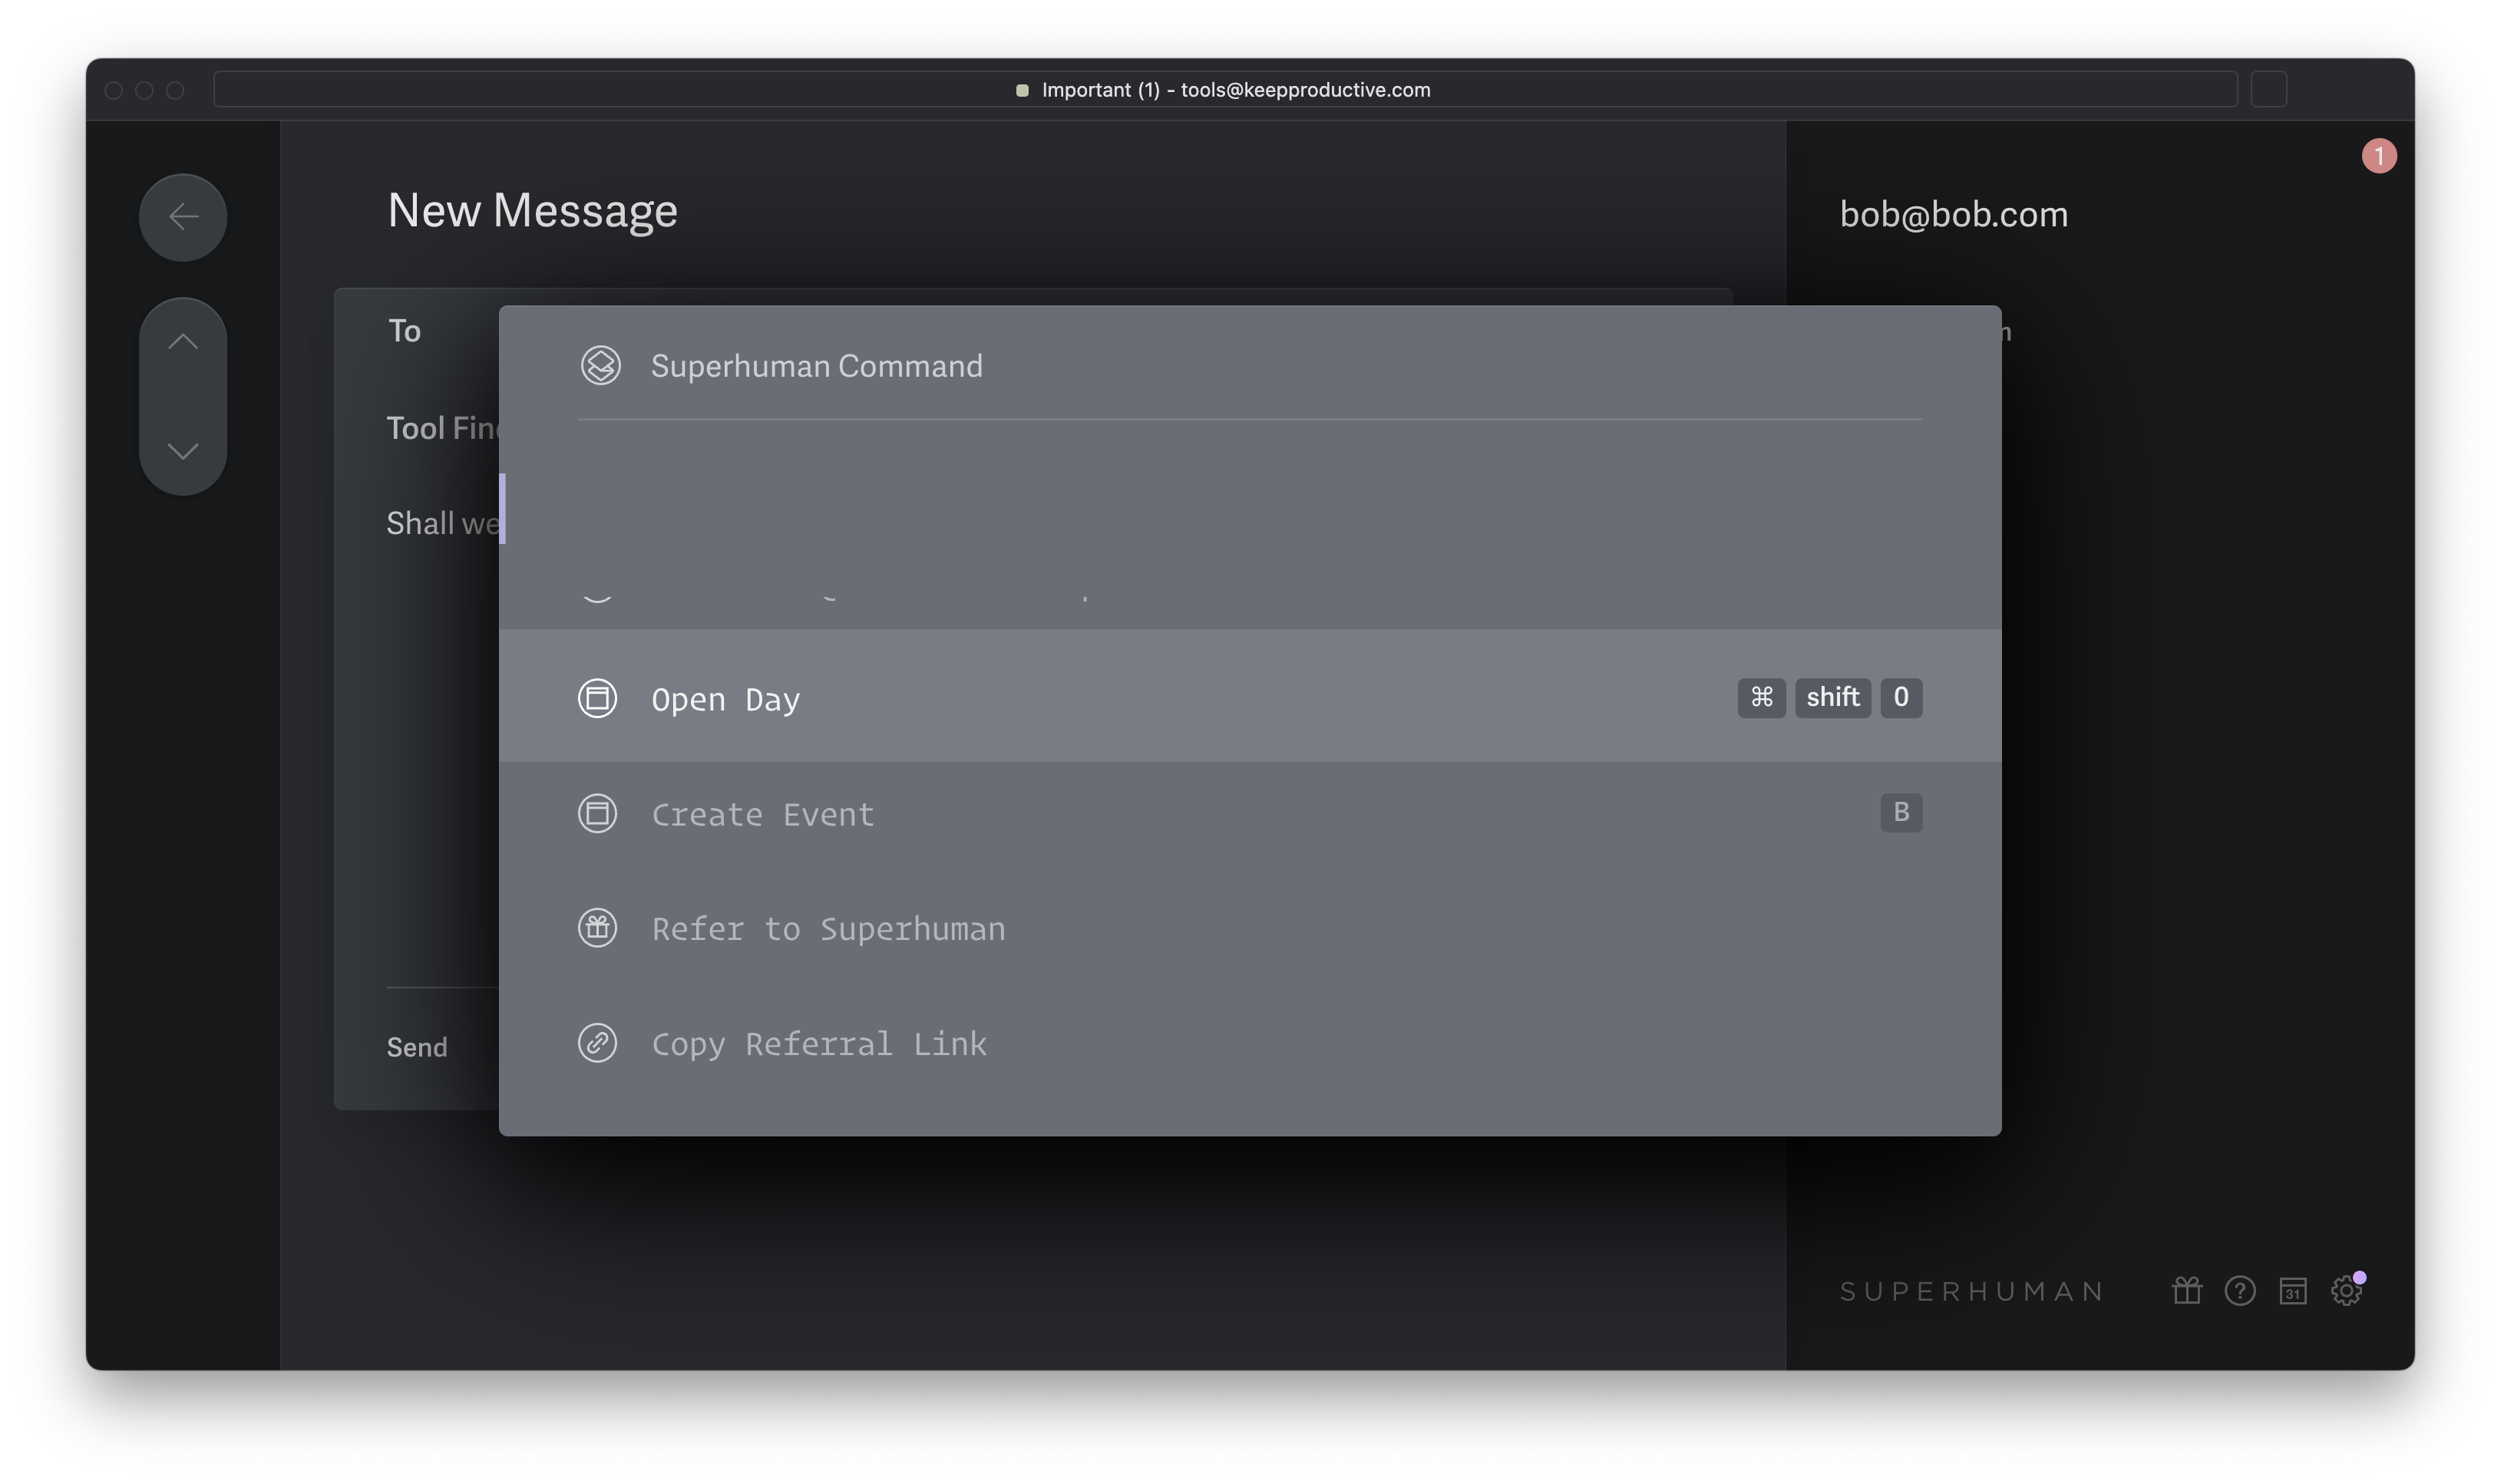The height and width of the screenshot is (1484, 2501).
Task: Click the Superhuman Command logo icon
Action: click(600, 366)
